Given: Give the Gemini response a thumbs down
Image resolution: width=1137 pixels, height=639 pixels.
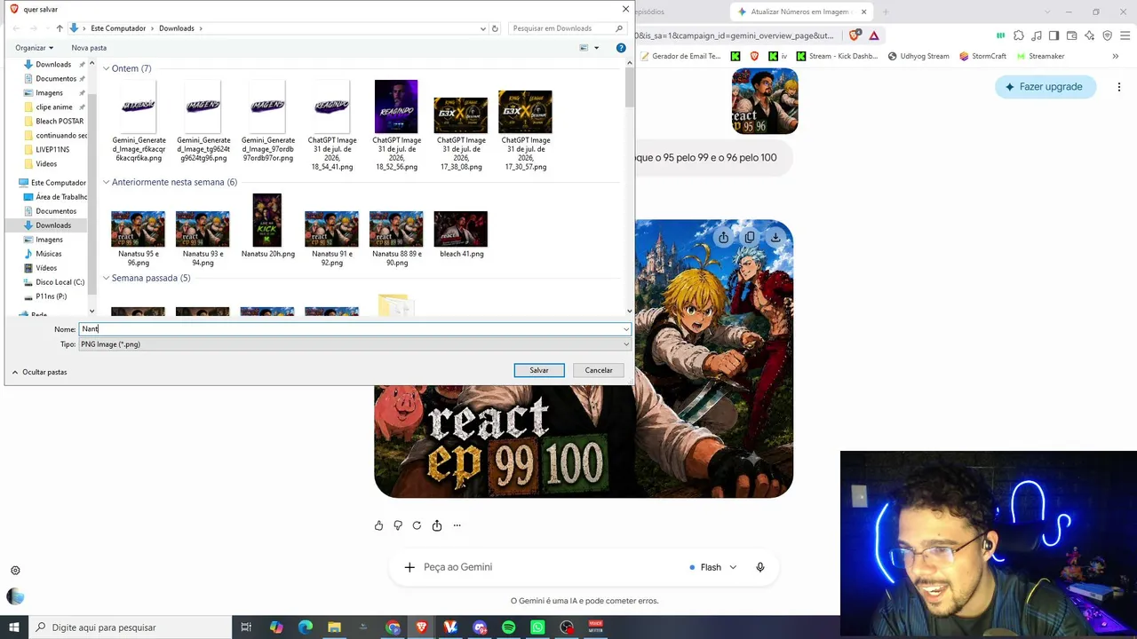Looking at the screenshot, I should coord(398,525).
